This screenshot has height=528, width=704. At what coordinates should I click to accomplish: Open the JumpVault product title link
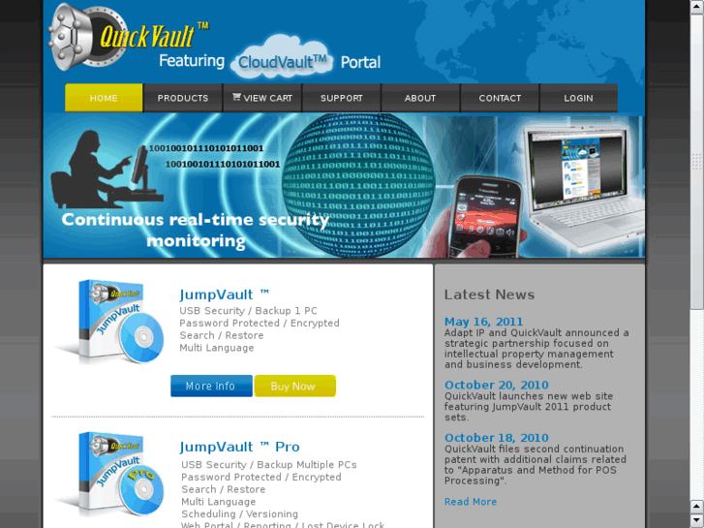click(224, 295)
